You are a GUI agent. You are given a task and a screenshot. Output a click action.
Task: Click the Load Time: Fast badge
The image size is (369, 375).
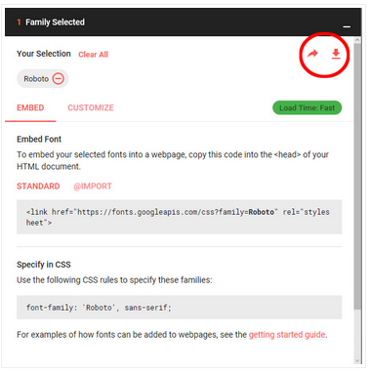[x=307, y=107]
